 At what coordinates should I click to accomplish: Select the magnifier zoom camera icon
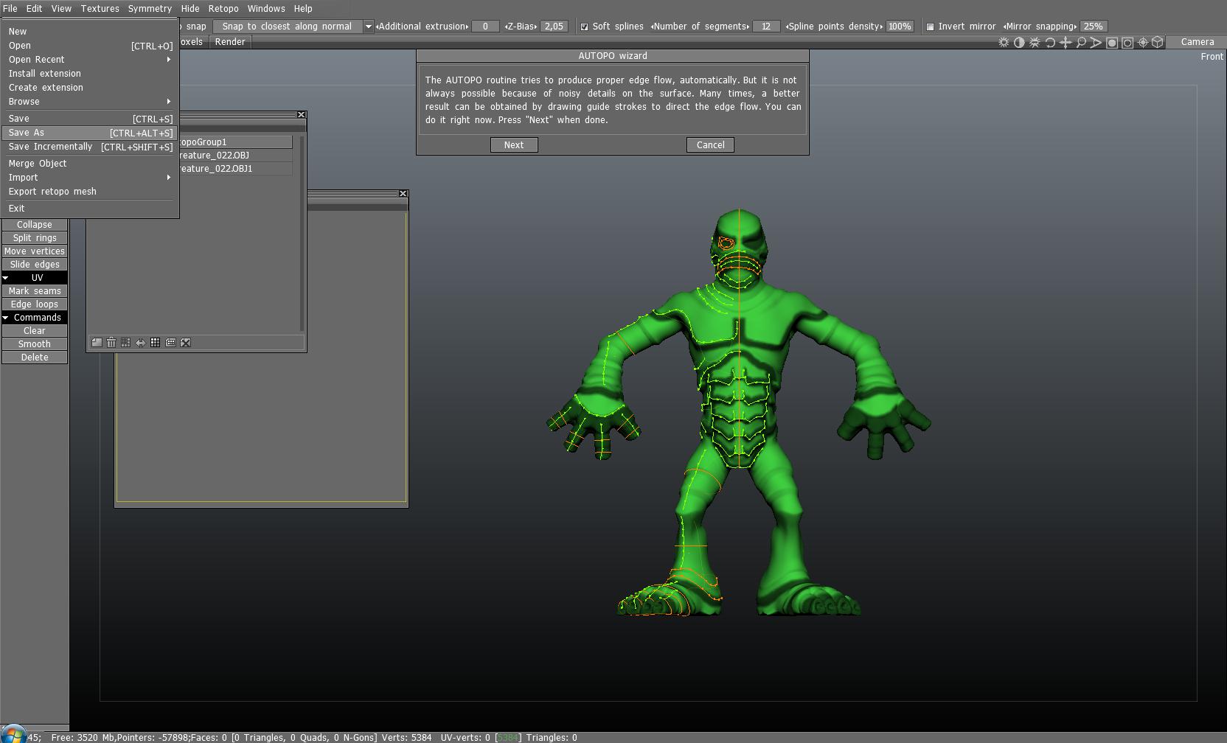[x=1081, y=43]
